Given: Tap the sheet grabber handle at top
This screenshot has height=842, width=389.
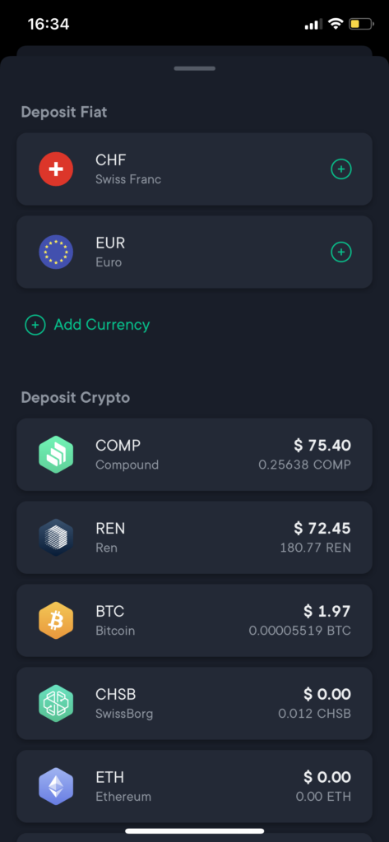Looking at the screenshot, I should (x=194, y=68).
